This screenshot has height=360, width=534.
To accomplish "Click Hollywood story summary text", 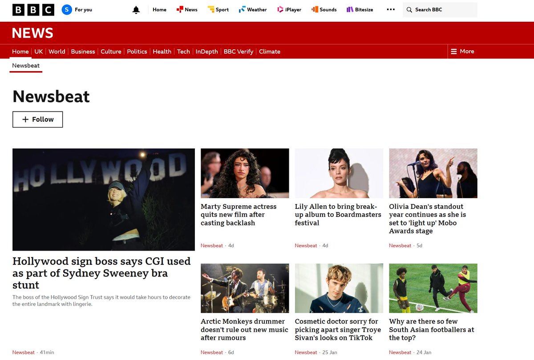I will [x=101, y=301].
